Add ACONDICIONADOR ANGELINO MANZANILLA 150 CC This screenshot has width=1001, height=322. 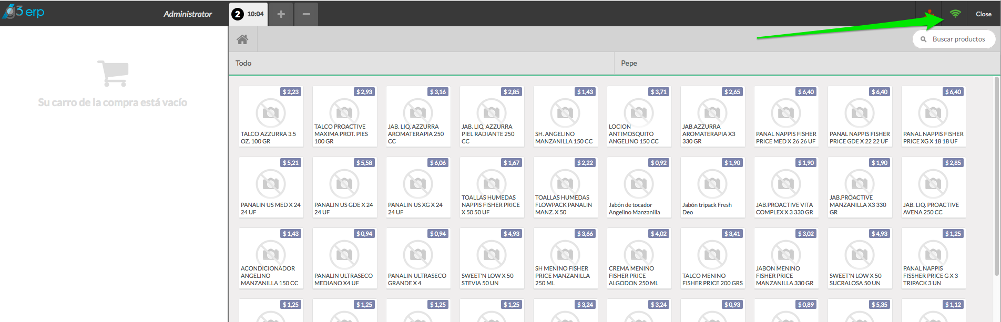[271, 258]
